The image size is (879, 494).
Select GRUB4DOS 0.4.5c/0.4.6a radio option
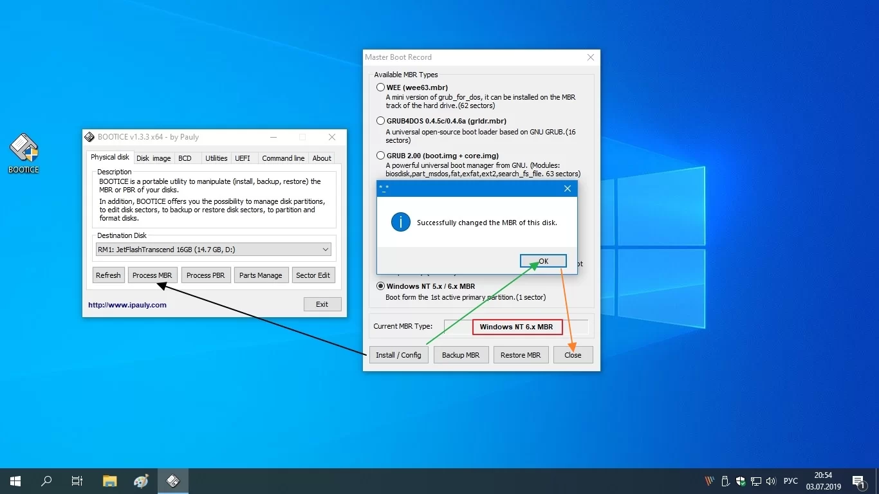pyautogui.click(x=380, y=121)
